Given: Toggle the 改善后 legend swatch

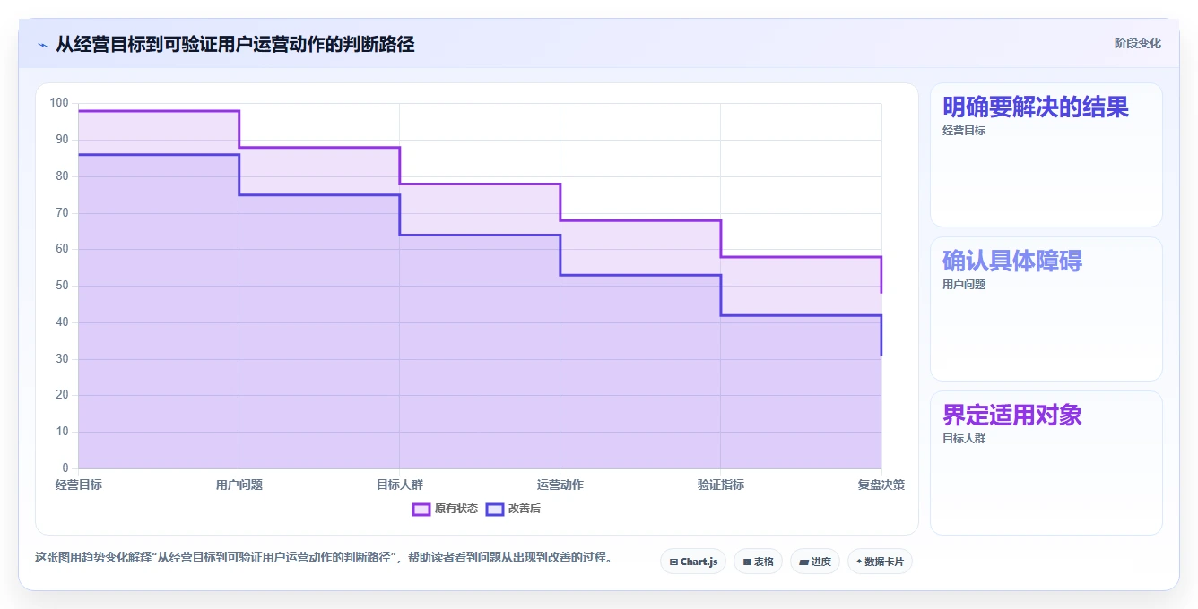Looking at the screenshot, I should pos(495,509).
